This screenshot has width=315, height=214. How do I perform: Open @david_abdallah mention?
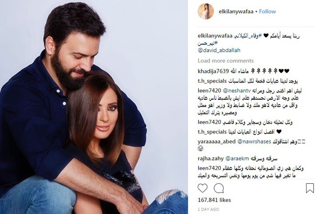tap(219, 50)
